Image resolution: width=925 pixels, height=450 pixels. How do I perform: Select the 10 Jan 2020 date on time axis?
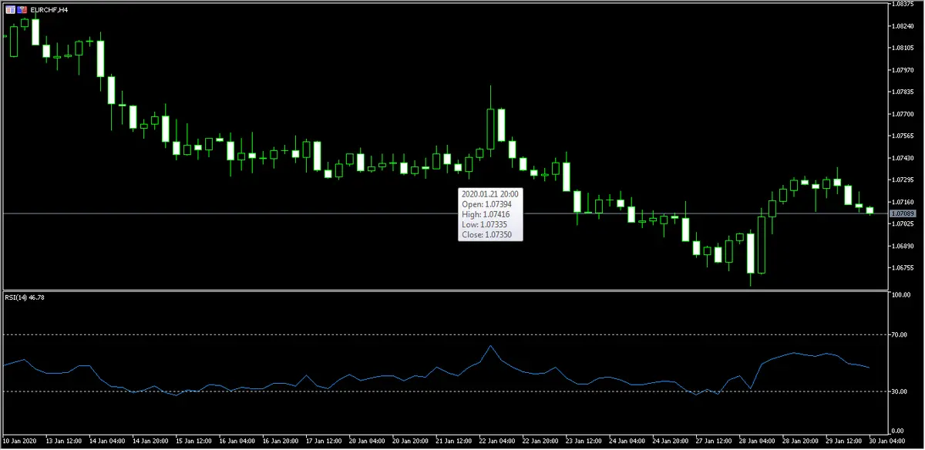[x=20, y=442]
